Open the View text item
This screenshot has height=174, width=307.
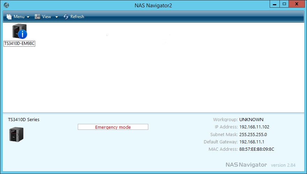(47, 17)
